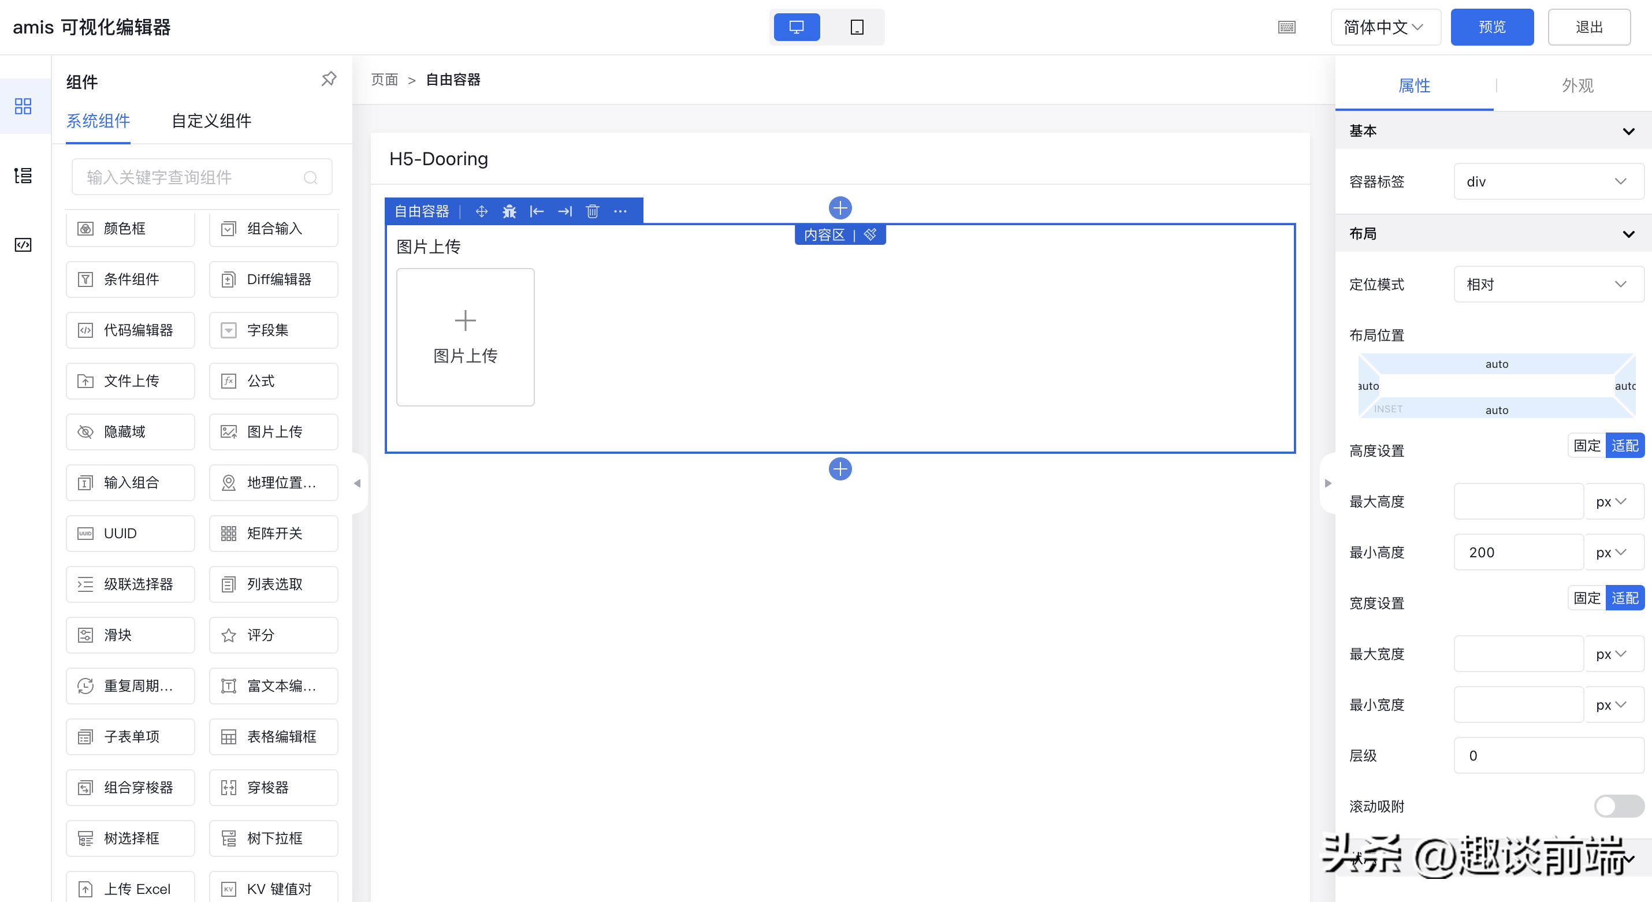The image size is (1652, 902).
Task: Click the 预览 button
Action: point(1491,27)
